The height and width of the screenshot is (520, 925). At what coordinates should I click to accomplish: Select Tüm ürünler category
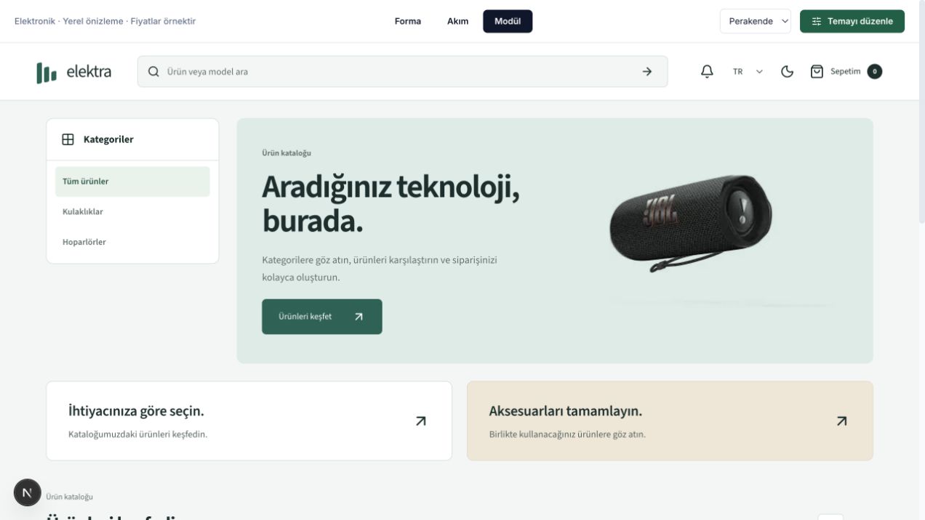point(132,182)
